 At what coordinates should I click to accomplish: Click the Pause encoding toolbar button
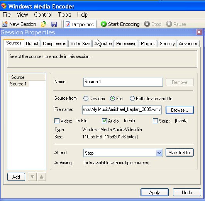(176, 24)
